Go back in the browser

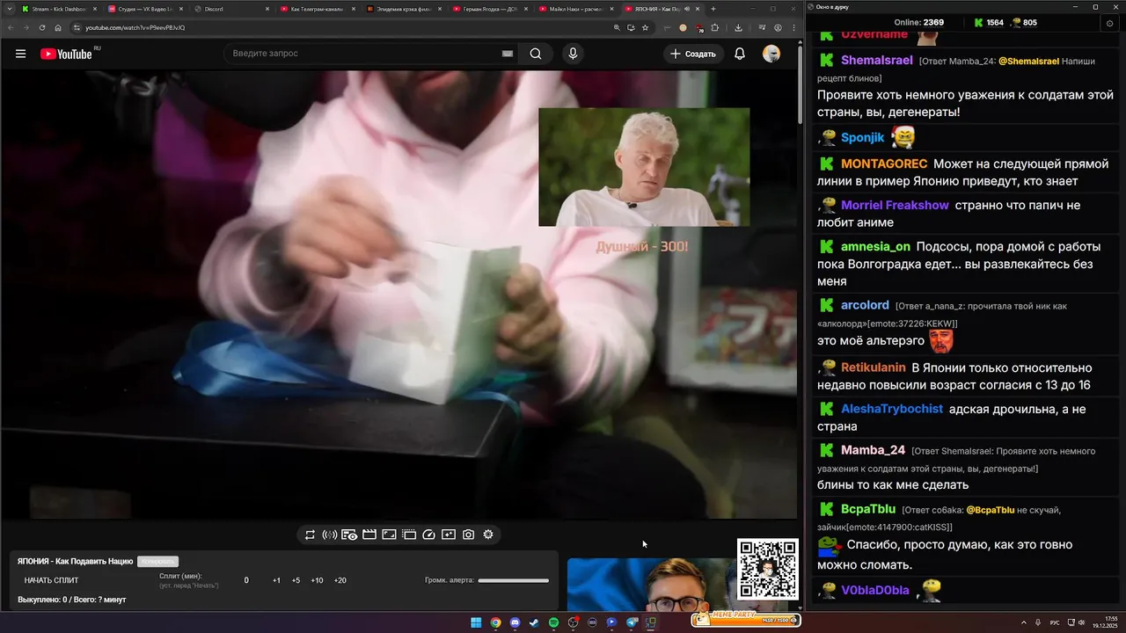tap(11, 27)
